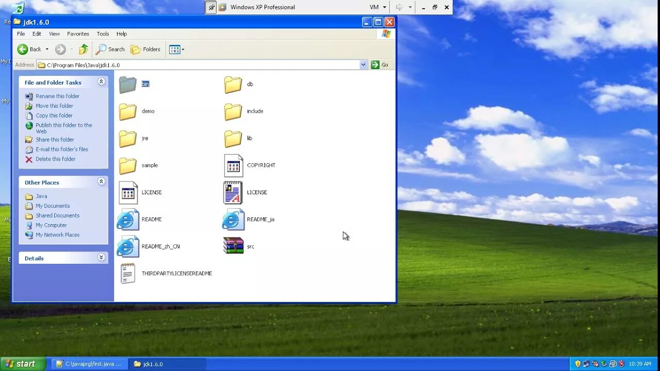Open the Tools menu
The width and height of the screenshot is (660, 371).
(x=103, y=34)
